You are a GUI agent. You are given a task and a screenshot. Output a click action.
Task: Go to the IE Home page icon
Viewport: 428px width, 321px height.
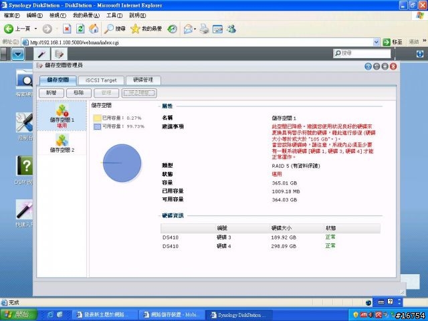click(x=94, y=29)
